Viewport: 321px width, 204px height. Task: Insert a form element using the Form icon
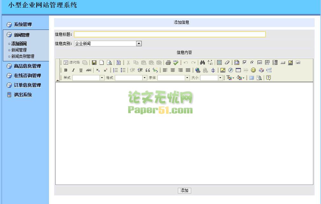click(237, 63)
